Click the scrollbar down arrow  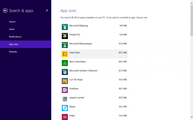[x=192, y=117]
